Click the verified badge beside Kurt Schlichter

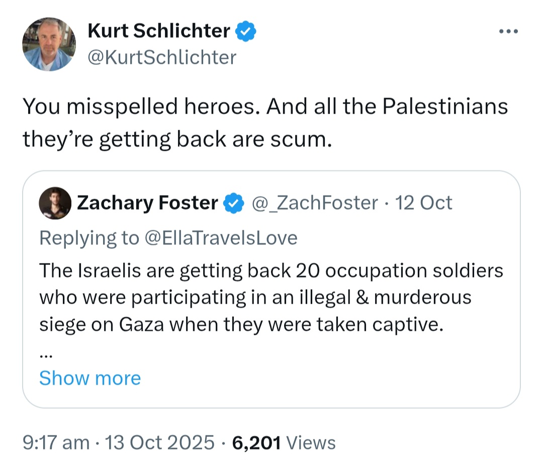click(x=246, y=31)
